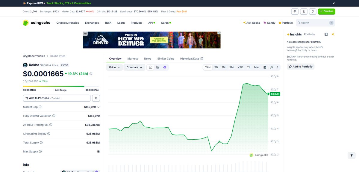Click the copy chart link icon
Screen dimensions: 359x172
click(272, 67)
